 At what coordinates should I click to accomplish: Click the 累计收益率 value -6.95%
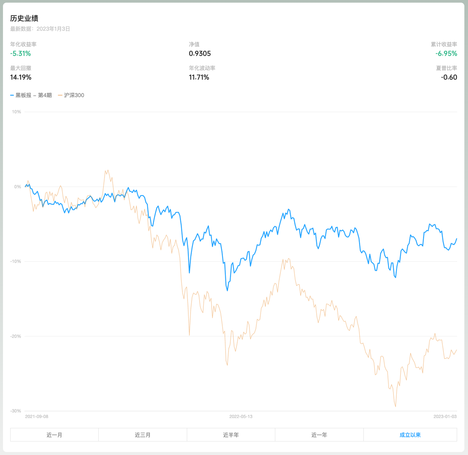coord(446,53)
